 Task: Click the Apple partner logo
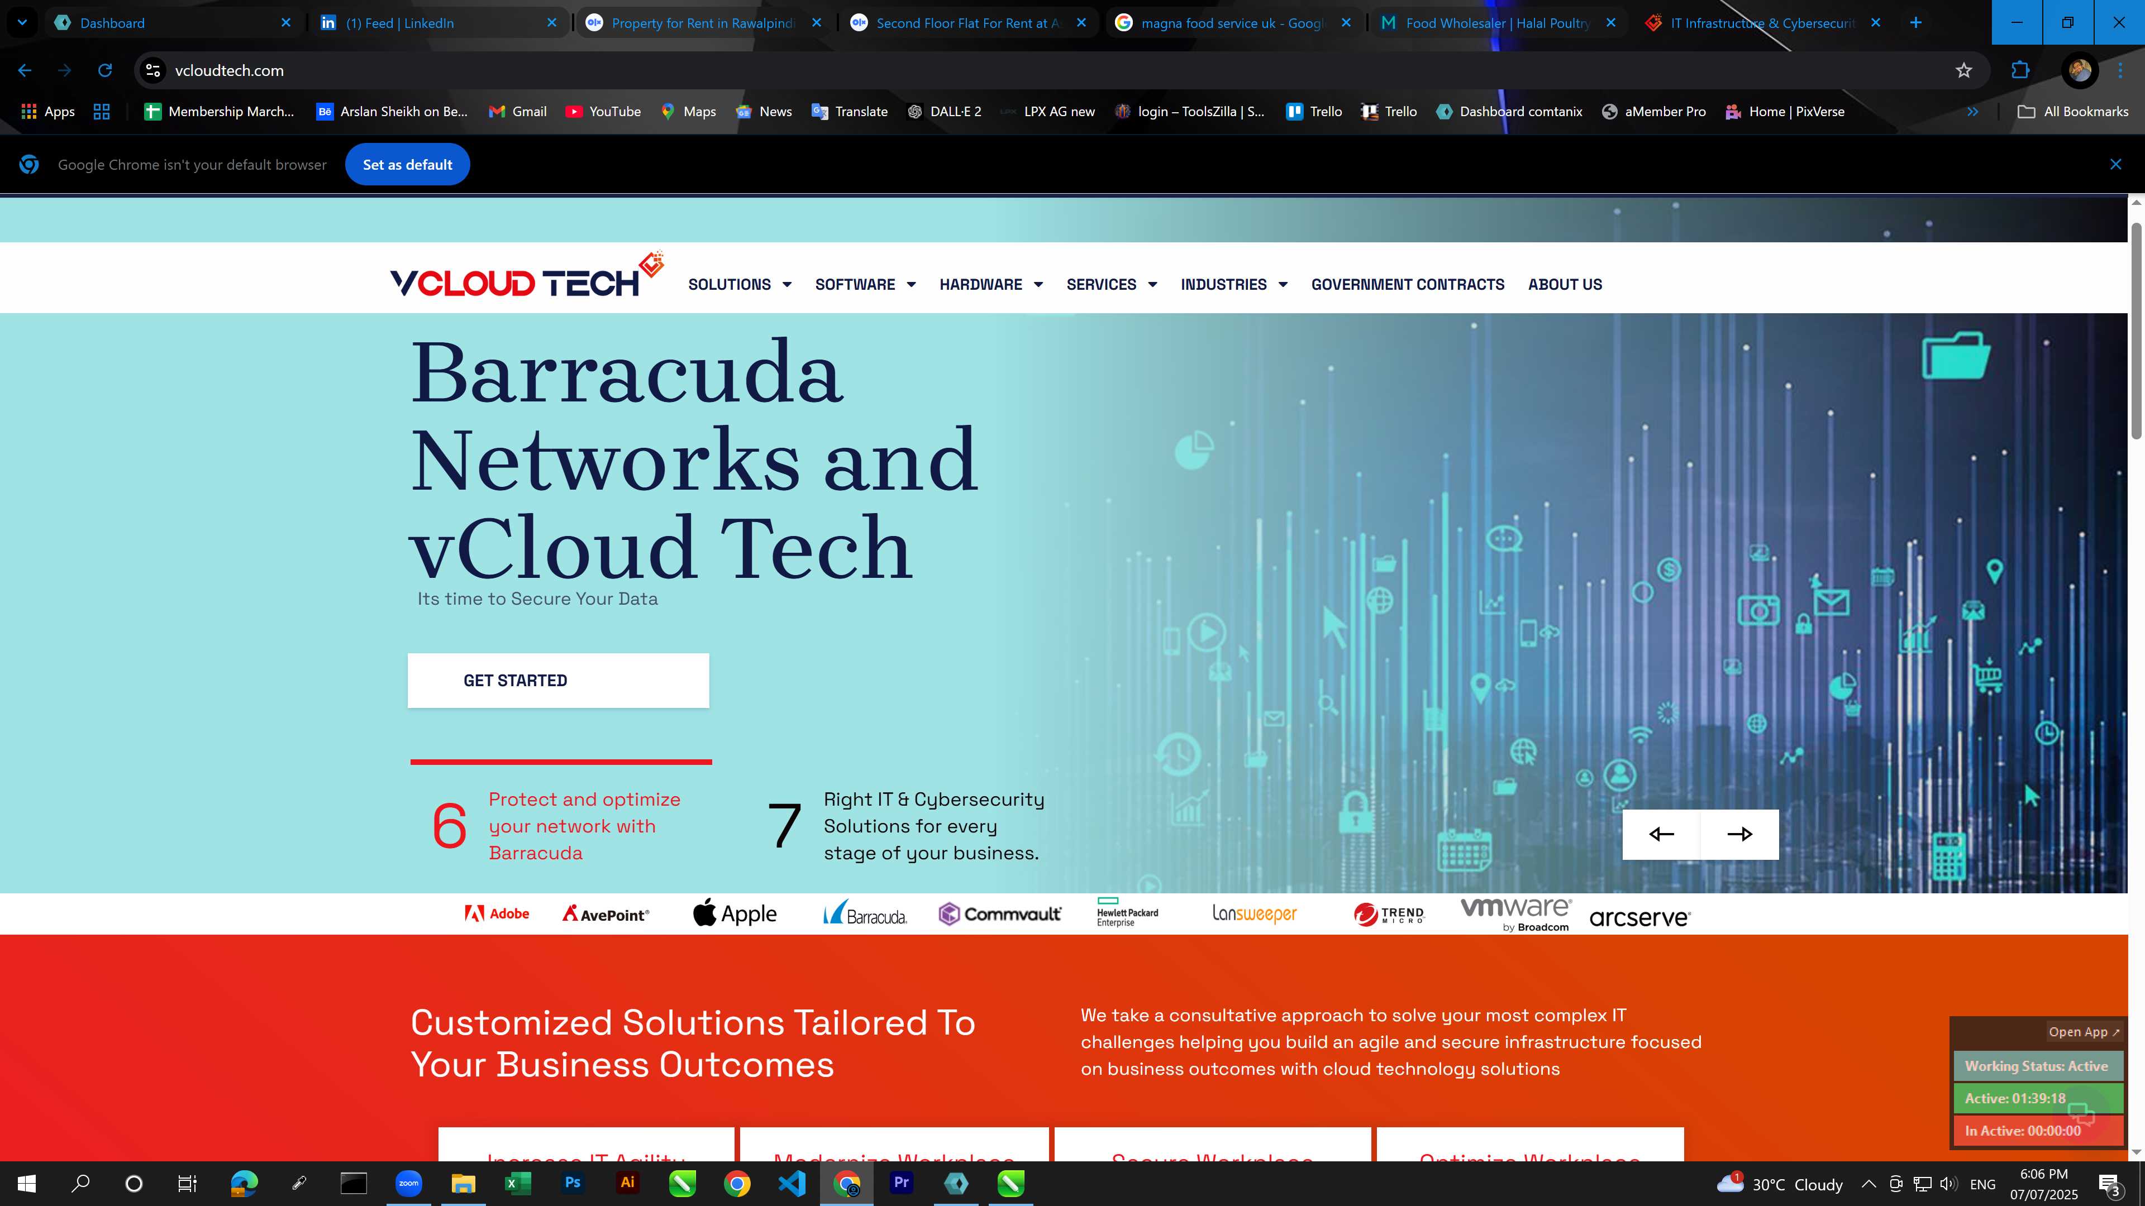pos(735,913)
